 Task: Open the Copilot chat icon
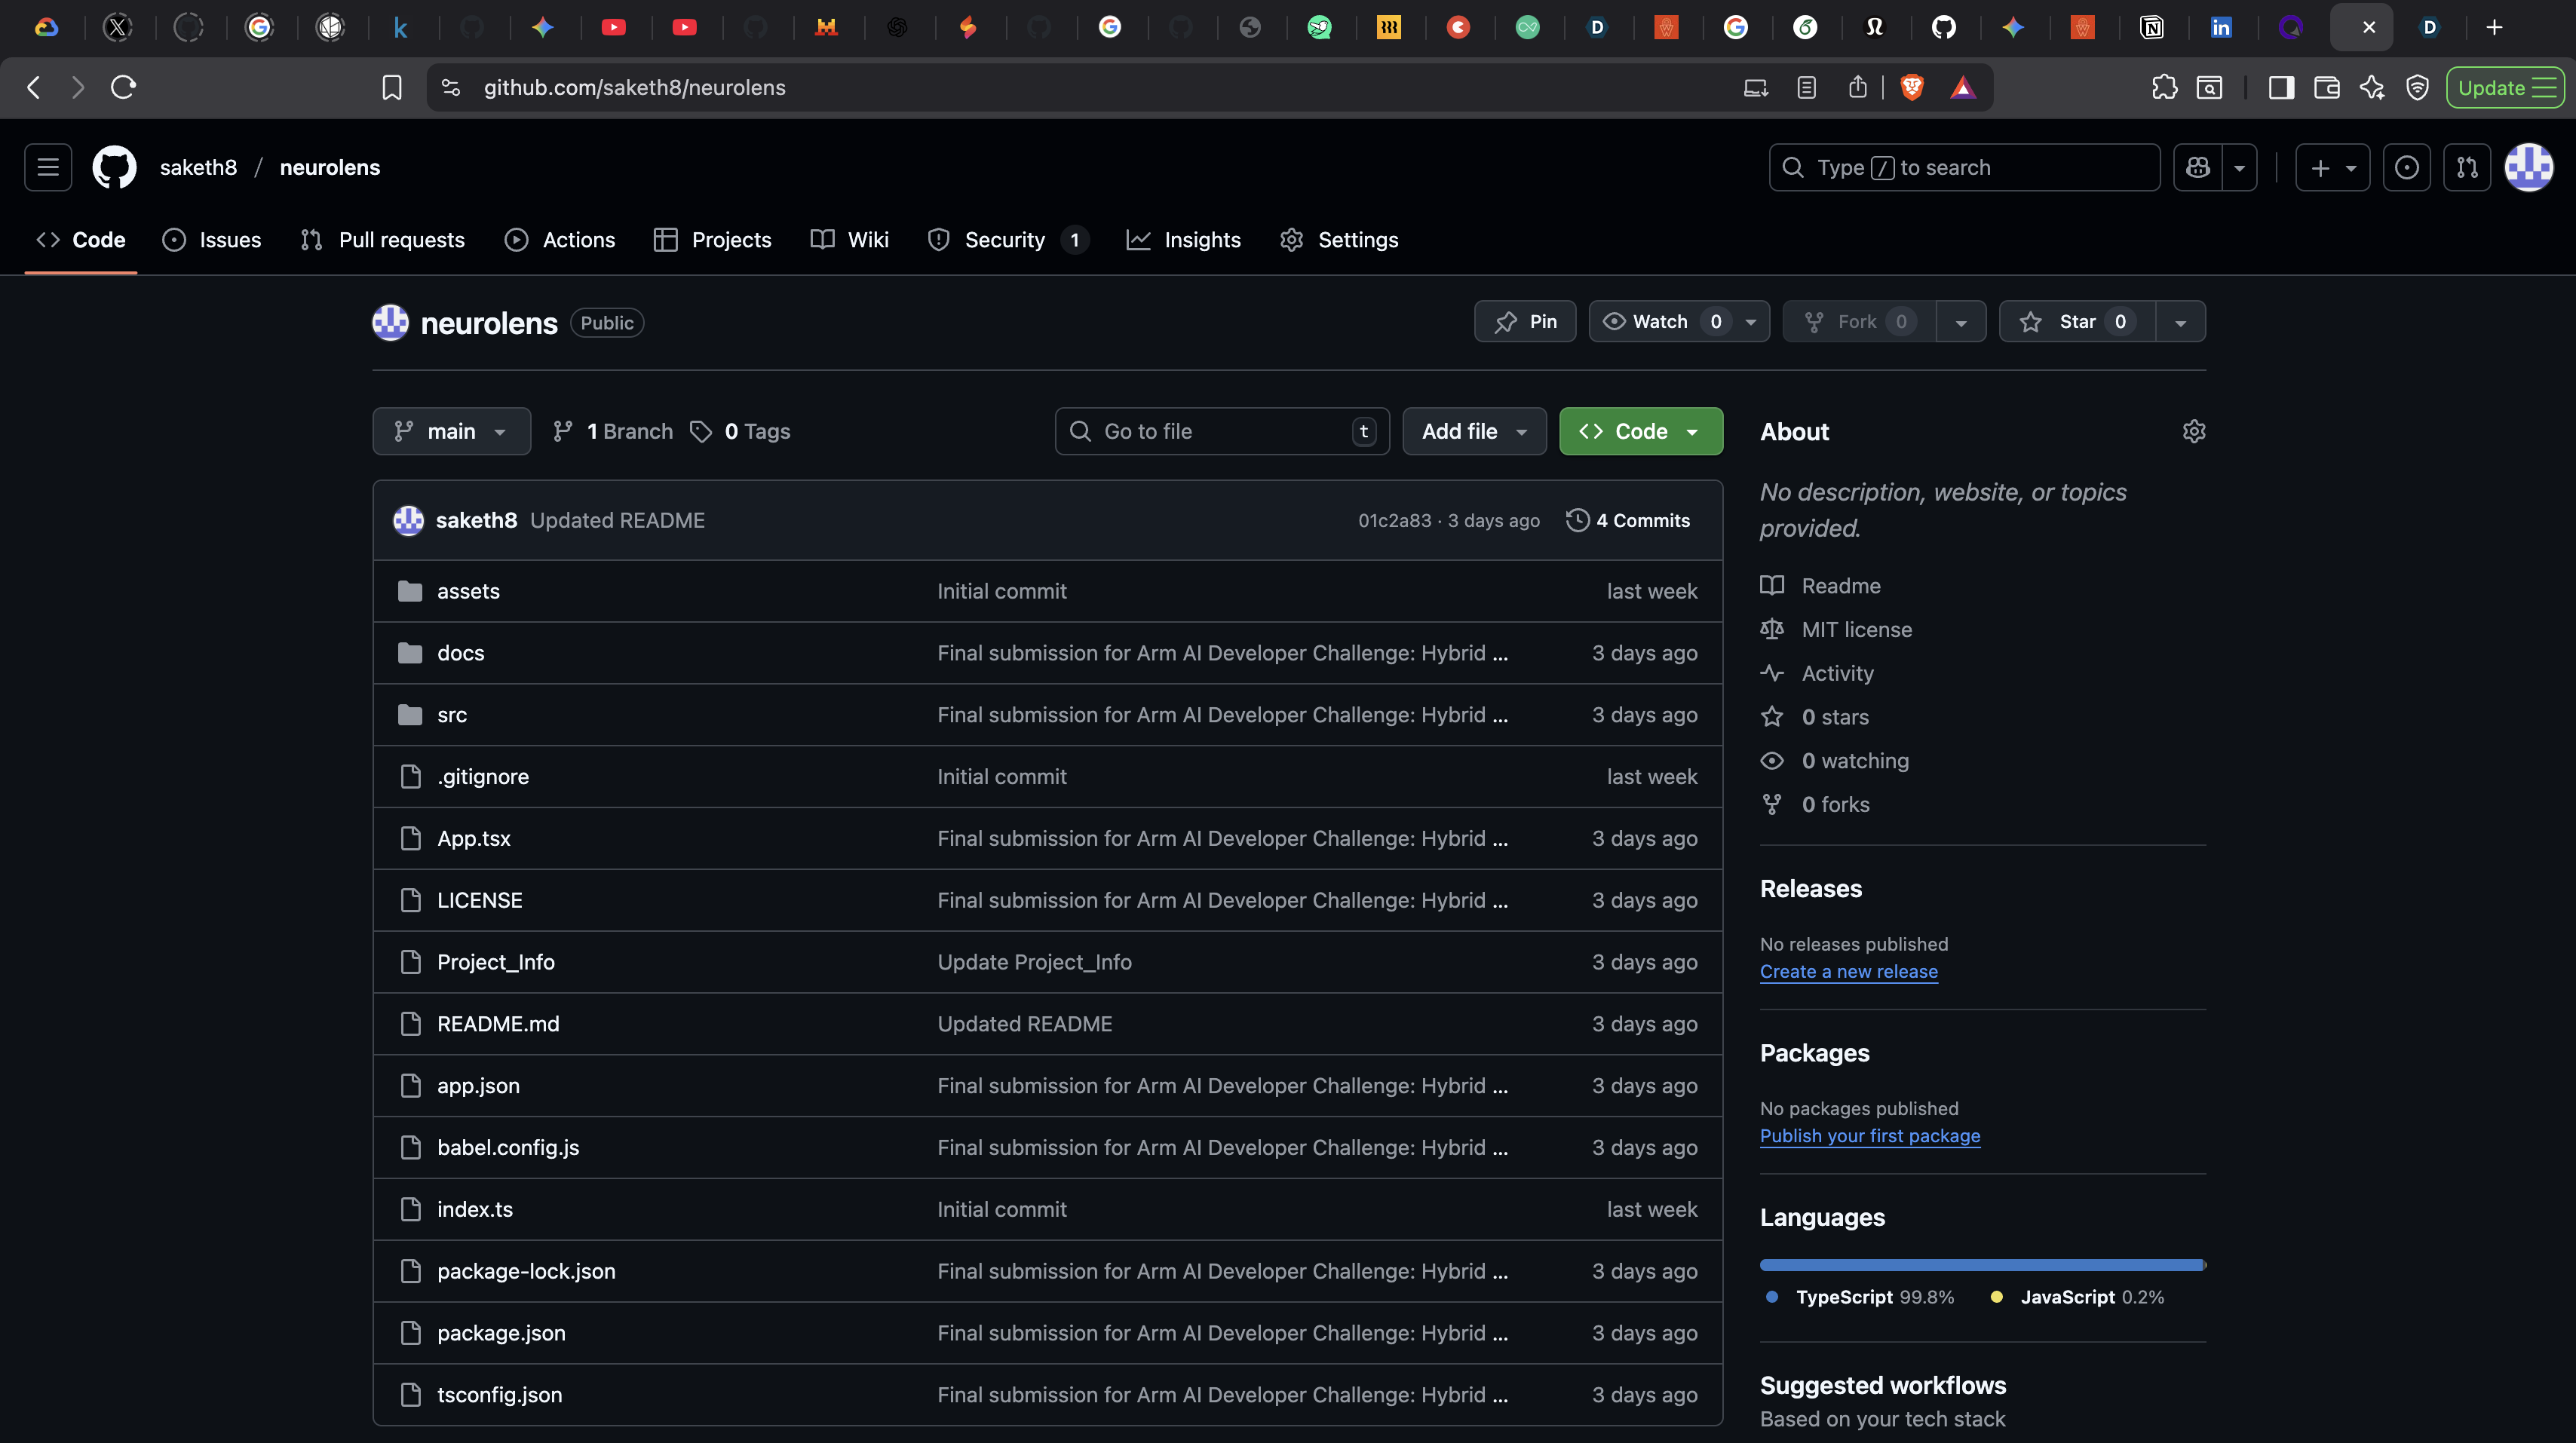tap(2197, 167)
